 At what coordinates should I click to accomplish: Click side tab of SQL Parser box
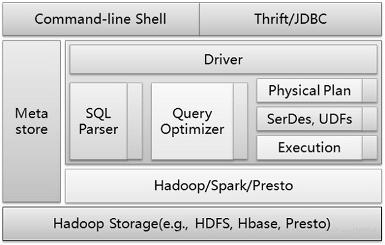click(x=135, y=121)
